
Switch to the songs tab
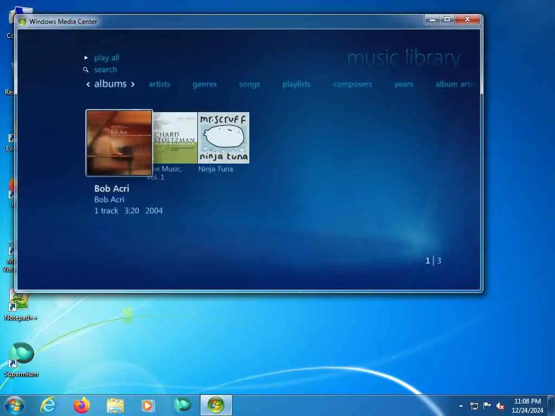tap(249, 84)
